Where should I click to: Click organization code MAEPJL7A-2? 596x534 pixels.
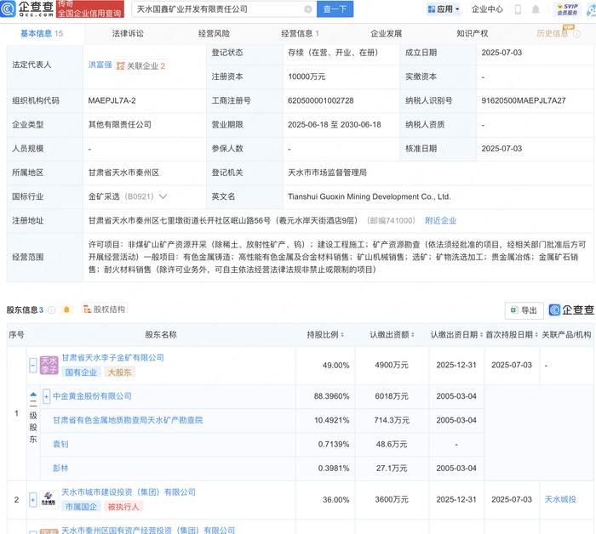coord(112,100)
